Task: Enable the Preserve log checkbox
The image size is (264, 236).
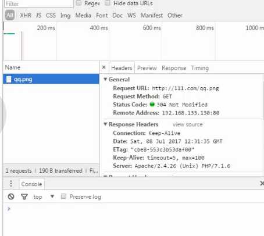Action: point(63,196)
